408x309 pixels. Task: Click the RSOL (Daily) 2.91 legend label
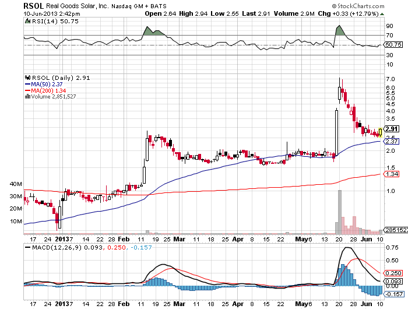coord(61,78)
